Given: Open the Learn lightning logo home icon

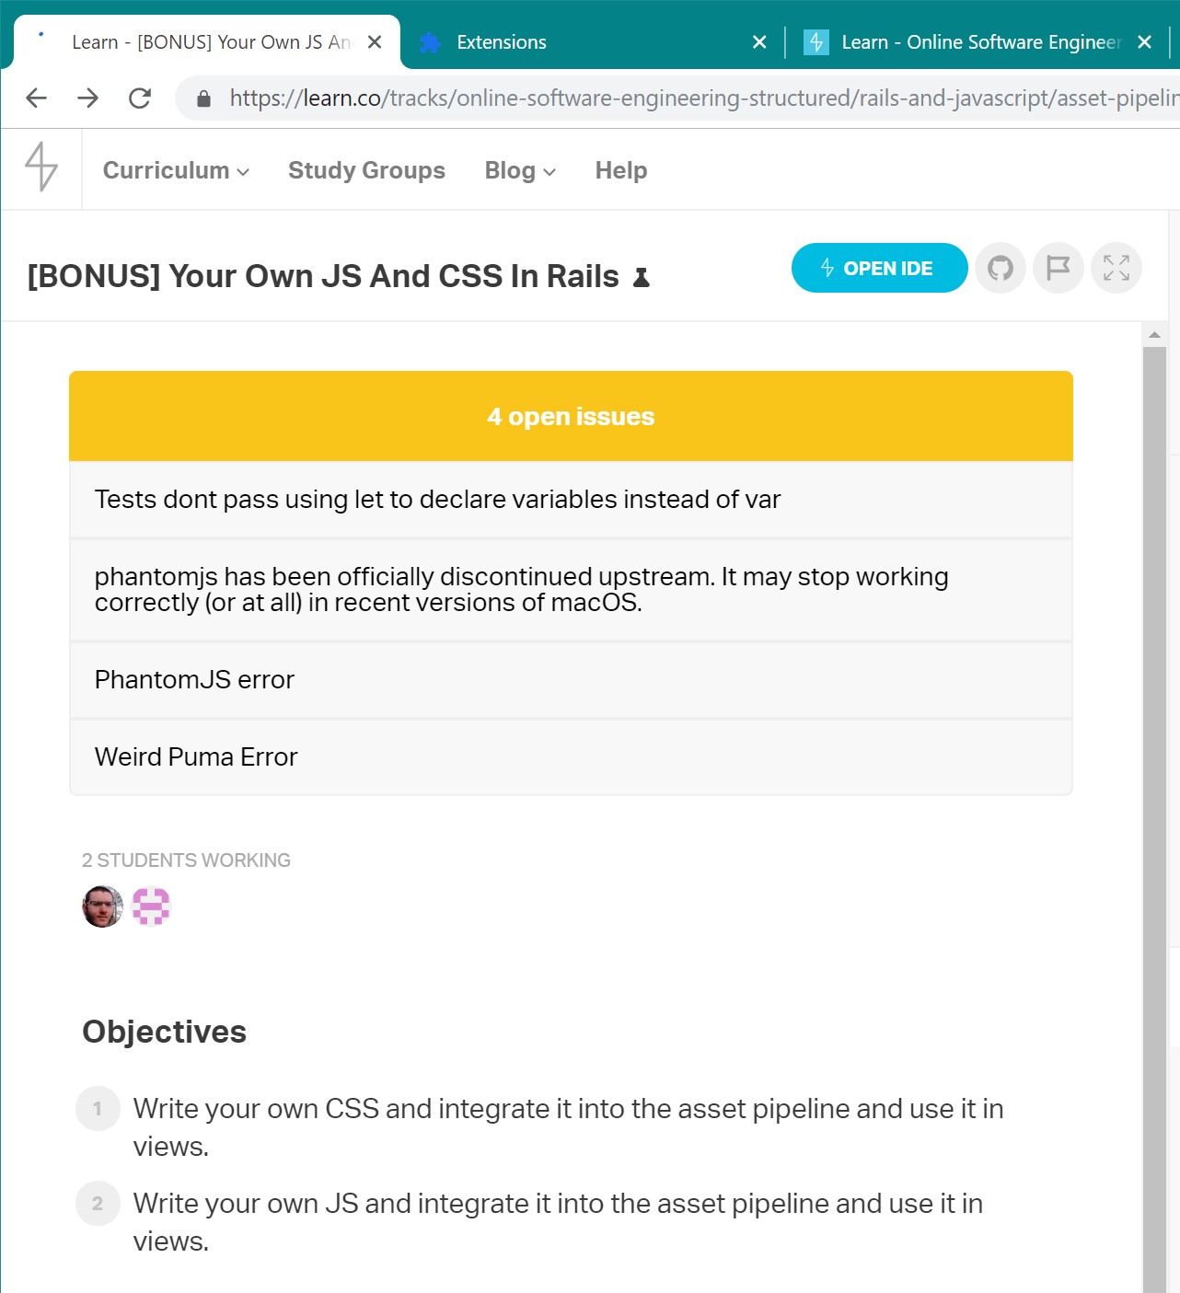Looking at the screenshot, I should pos(41,168).
